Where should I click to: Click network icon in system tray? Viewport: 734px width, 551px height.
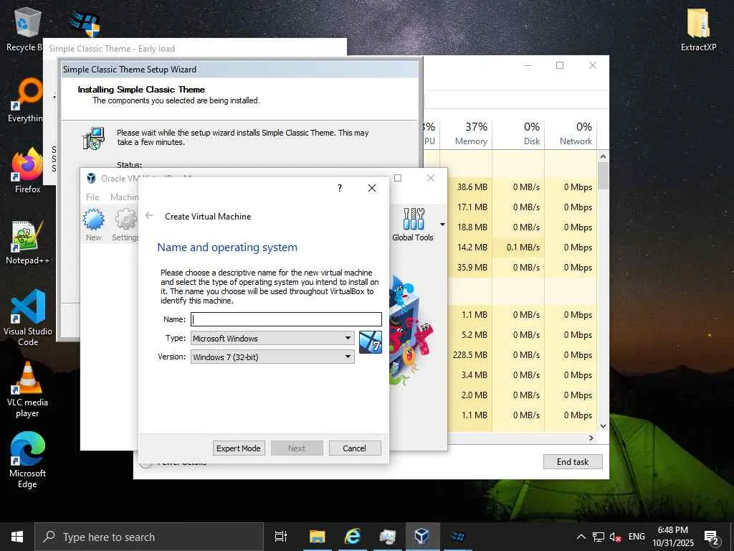pyautogui.click(x=599, y=537)
